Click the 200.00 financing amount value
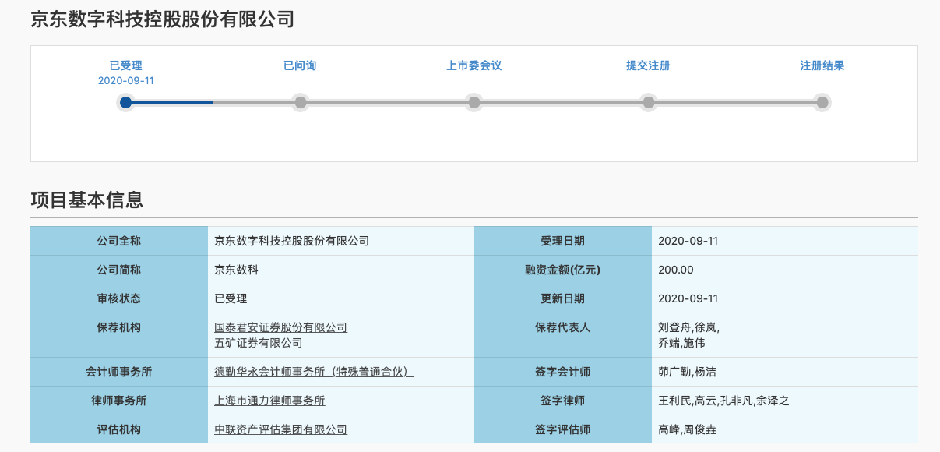This screenshot has width=940, height=452. point(676,270)
